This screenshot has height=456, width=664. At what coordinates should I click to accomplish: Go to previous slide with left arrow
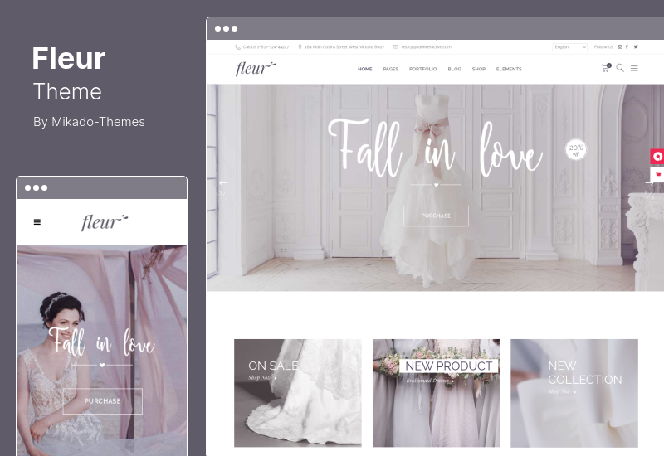click(223, 182)
